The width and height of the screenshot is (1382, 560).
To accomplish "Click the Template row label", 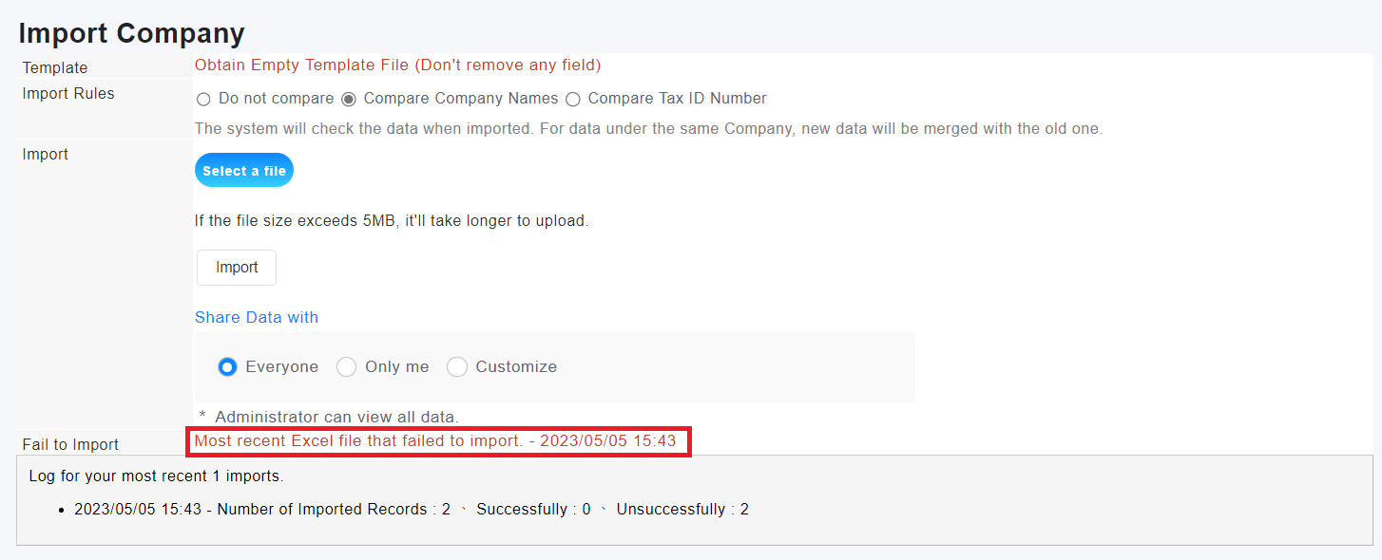I will tap(55, 67).
